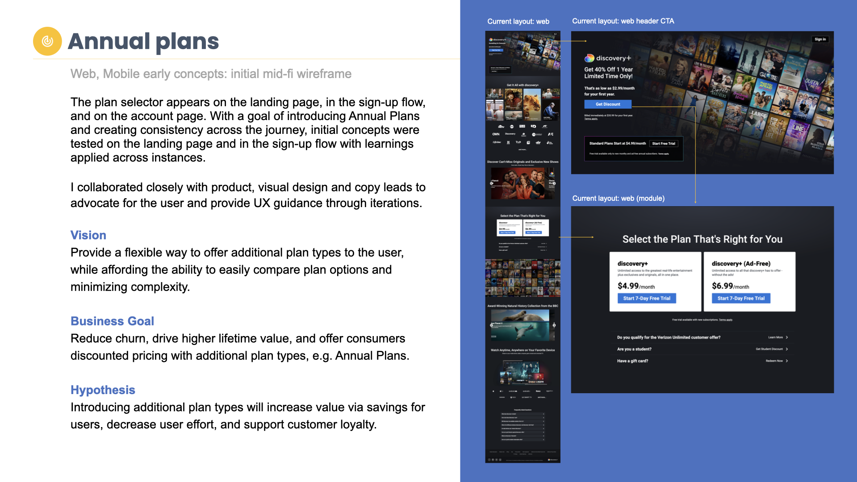Select the full-page web layout thumbnail

(523, 247)
